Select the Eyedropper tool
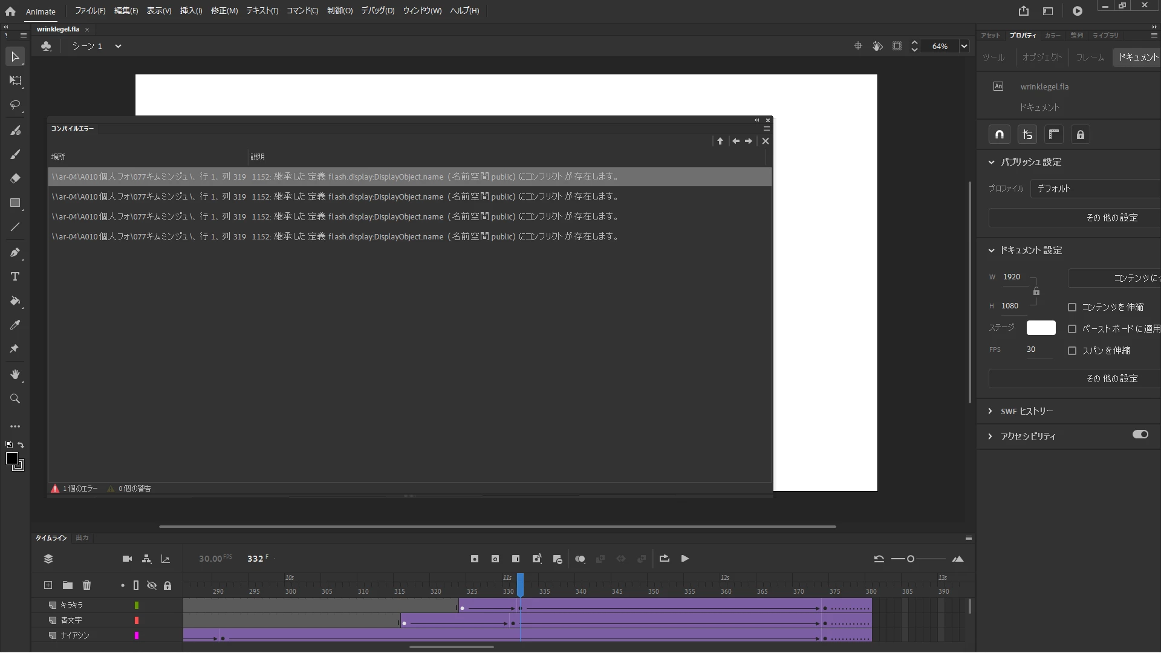This screenshot has width=1161, height=653. tap(15, 325)
